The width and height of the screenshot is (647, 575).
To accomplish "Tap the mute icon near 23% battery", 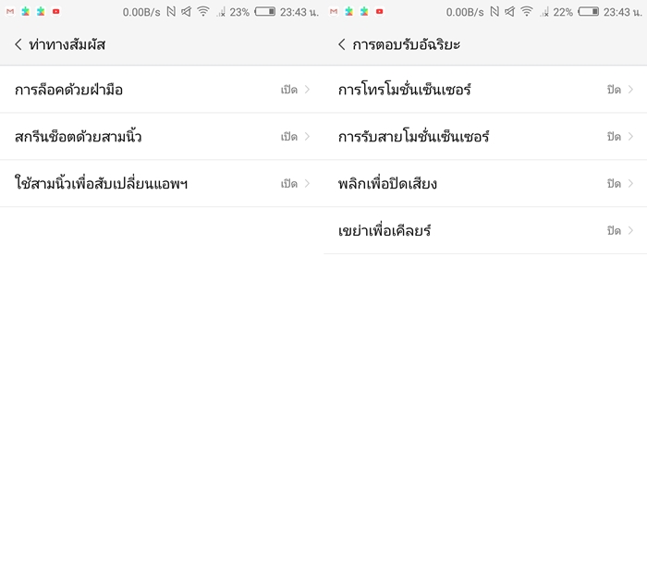I will point(187,12).
